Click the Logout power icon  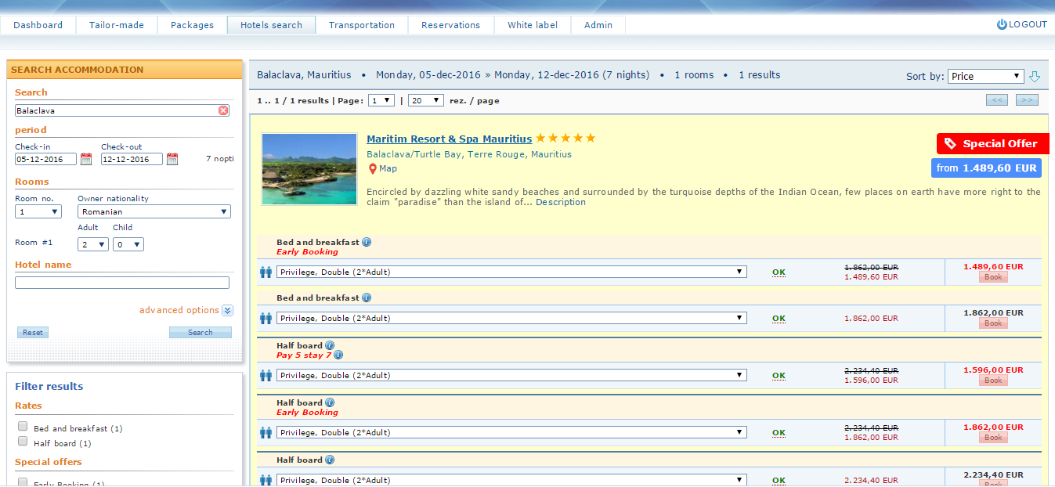1001,24
